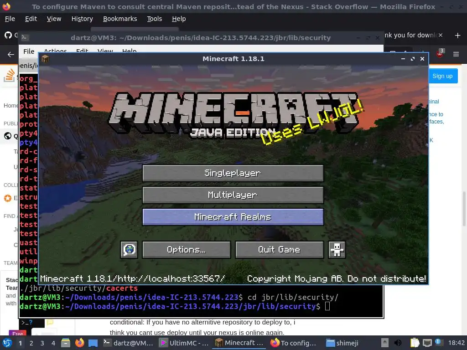
Task: Click the red 'cacerts' text in the terminal
Action: tap(122, 288)
